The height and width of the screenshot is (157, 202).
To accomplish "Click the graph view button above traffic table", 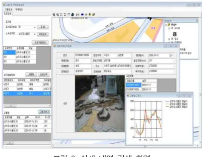I will [44, 112].
